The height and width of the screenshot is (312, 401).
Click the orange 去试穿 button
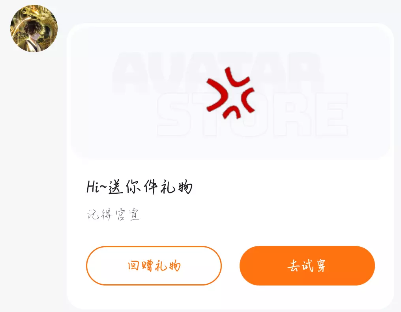pos(307,266)
